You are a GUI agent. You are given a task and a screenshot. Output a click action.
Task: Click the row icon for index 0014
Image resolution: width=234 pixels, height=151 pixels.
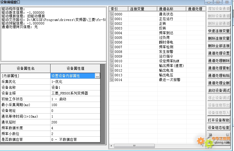(x=112, y=80)
